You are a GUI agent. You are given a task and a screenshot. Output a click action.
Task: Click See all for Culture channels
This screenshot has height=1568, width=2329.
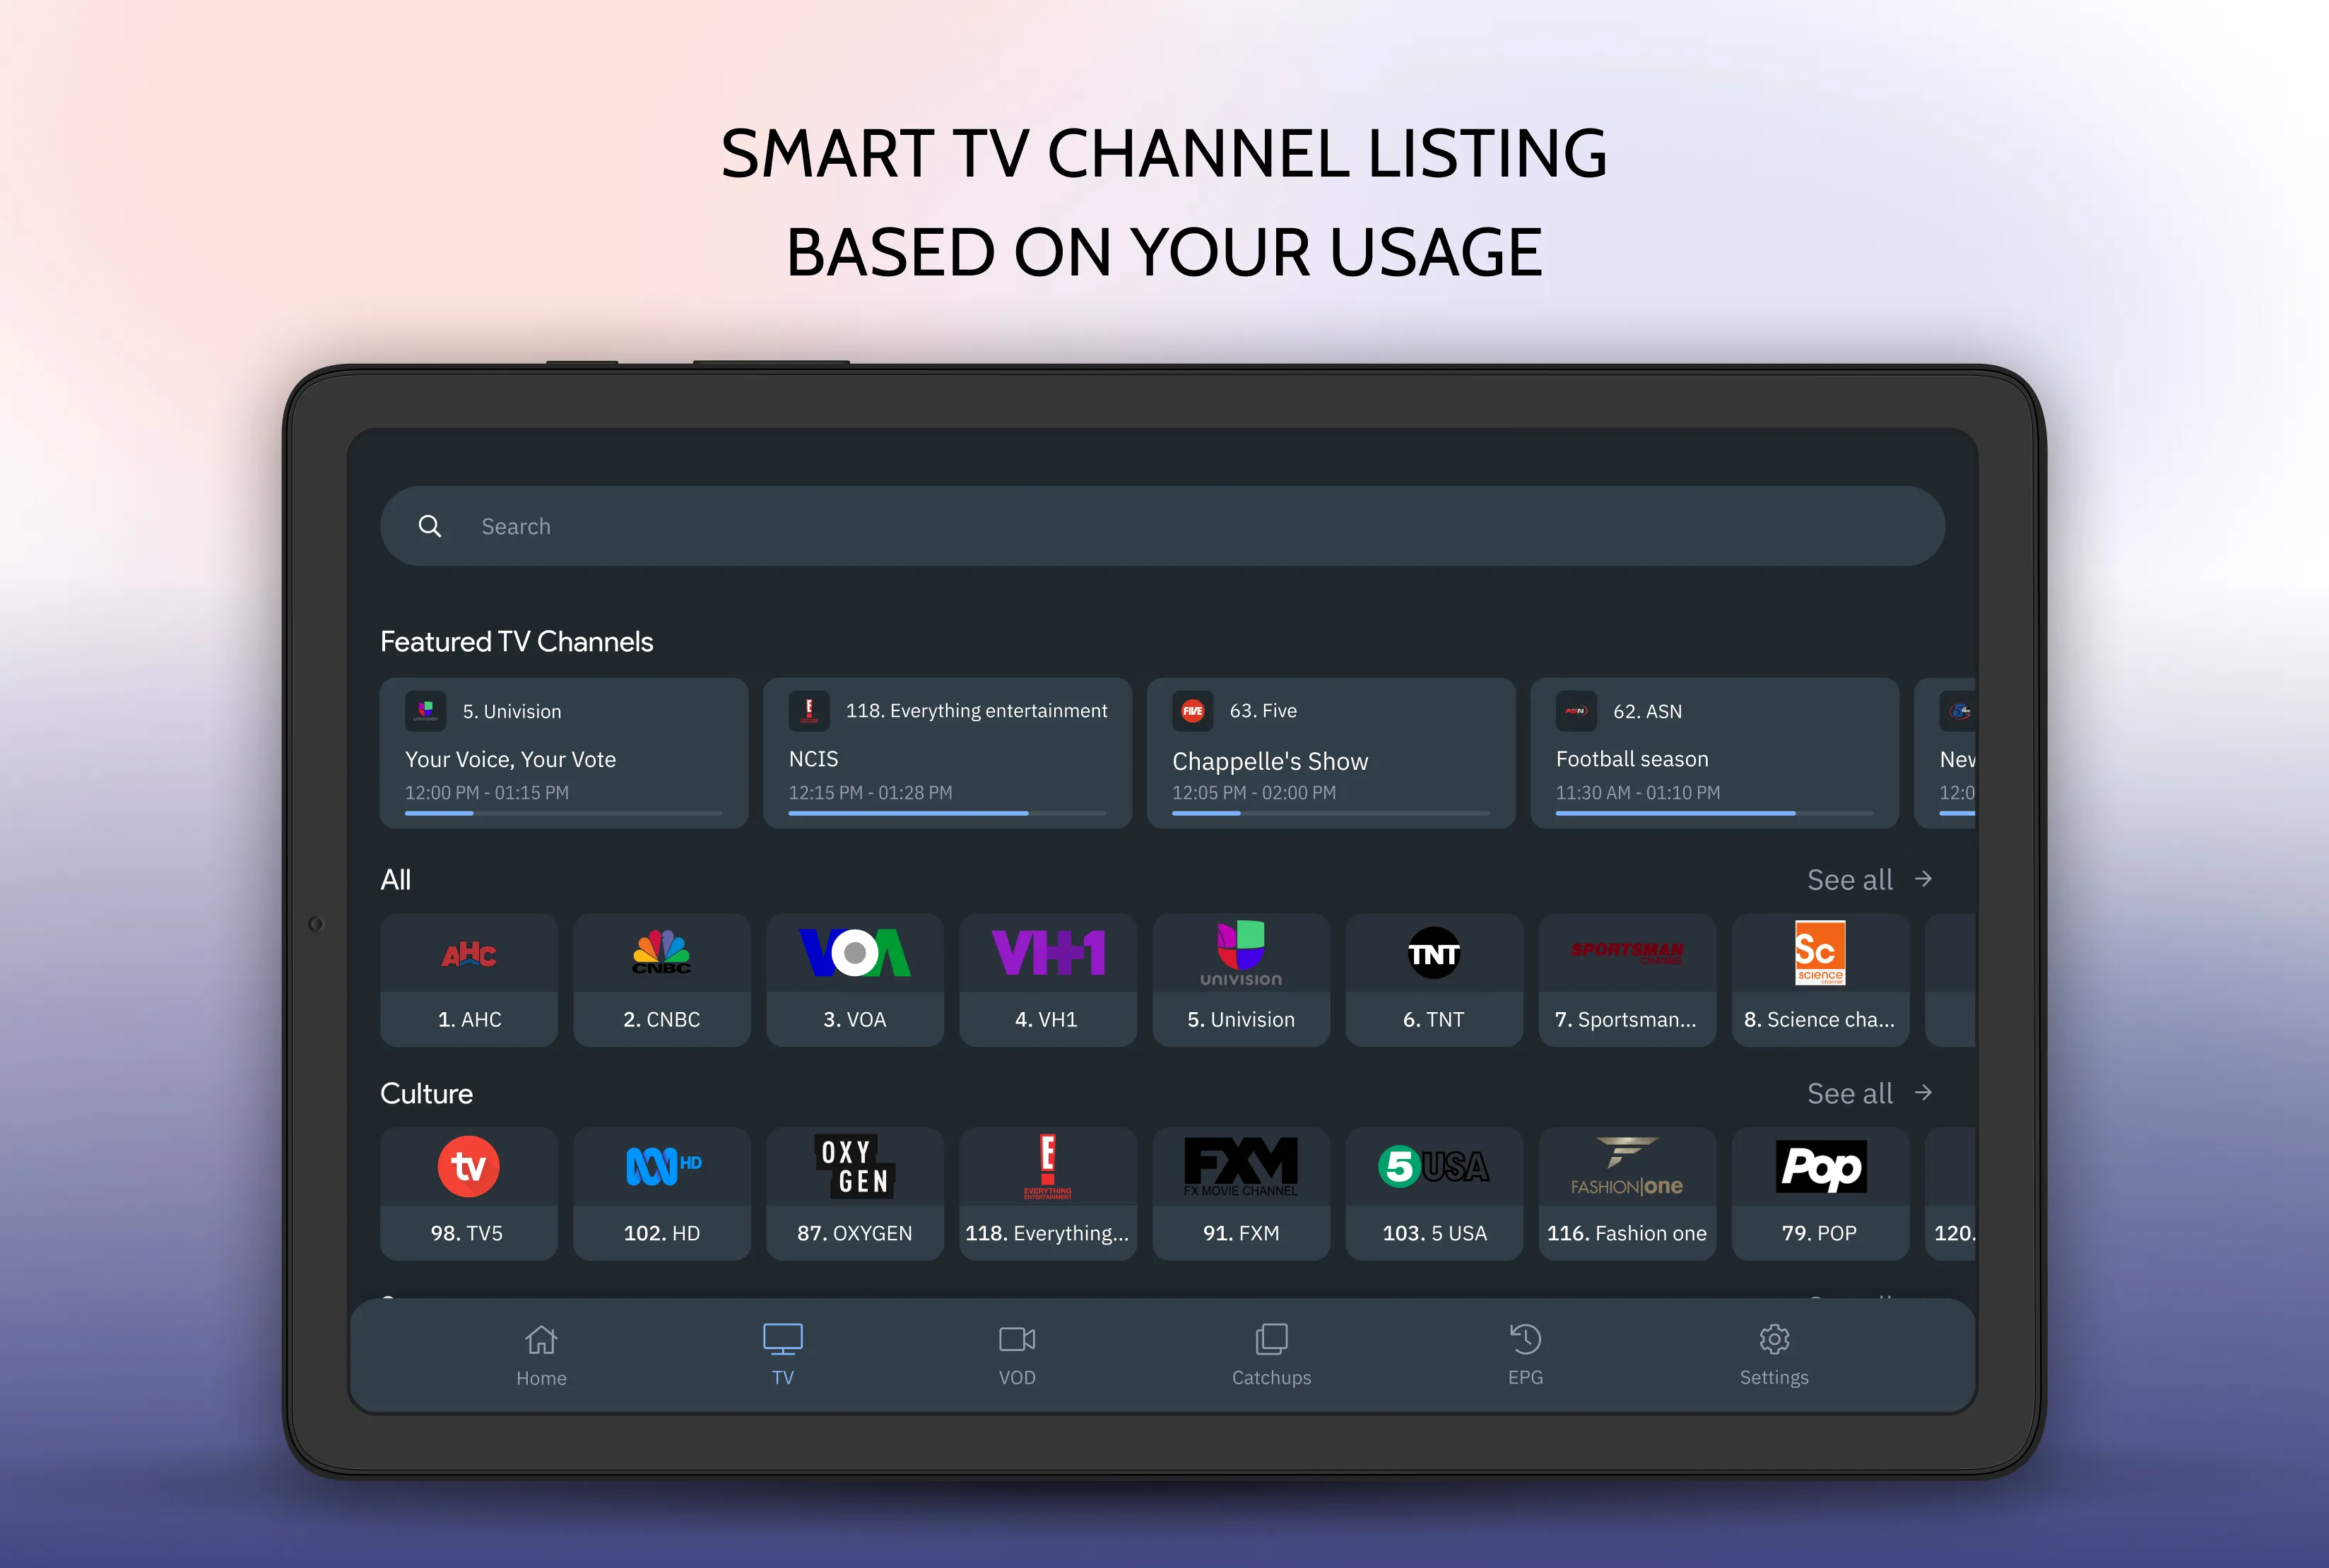1850,1094
